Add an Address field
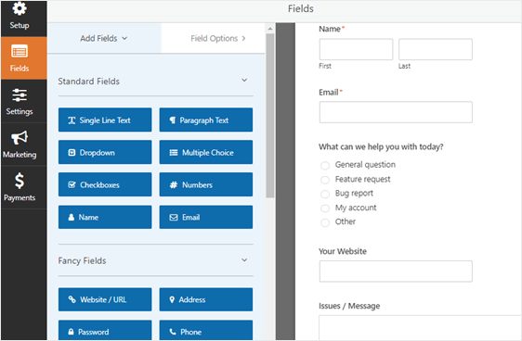 coord(206,299)
